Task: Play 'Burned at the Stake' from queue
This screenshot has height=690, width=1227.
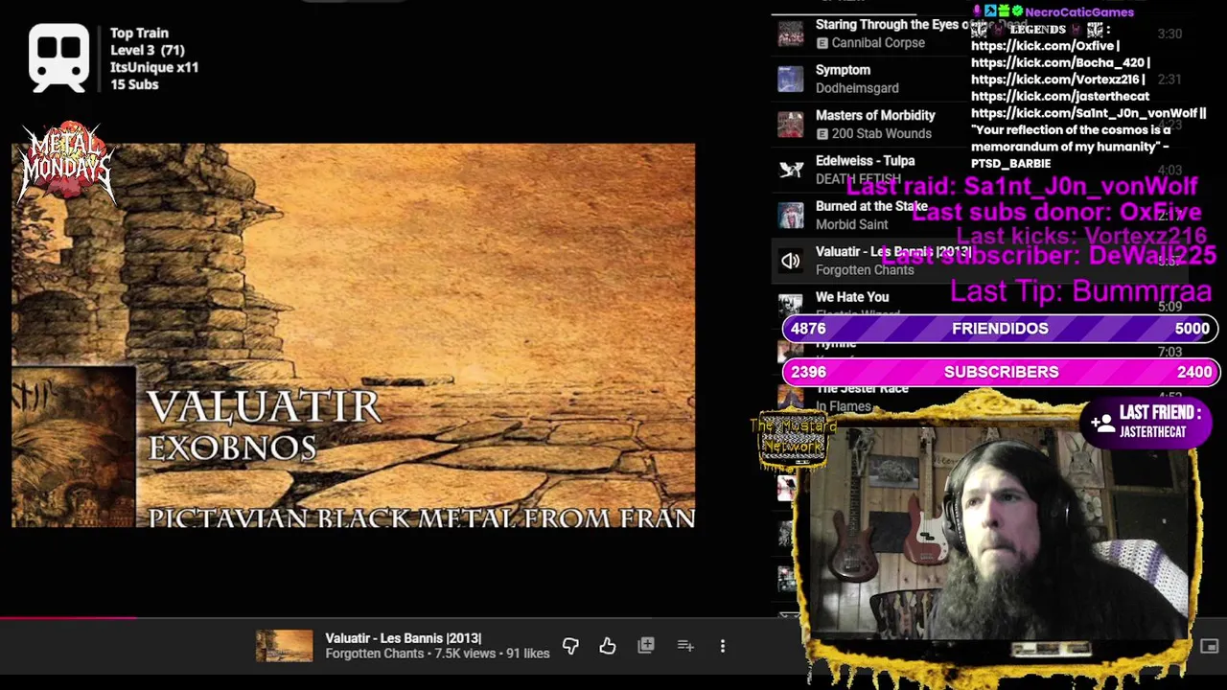Action: pyautogui.click(x=871, y=206)
